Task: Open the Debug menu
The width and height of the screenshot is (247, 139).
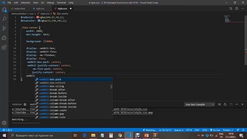Action: 51,3
